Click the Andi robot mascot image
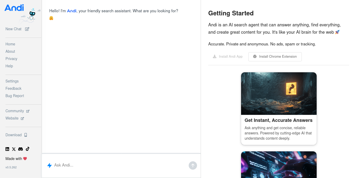Screen dimensions: 356x178 coord(32,16)
